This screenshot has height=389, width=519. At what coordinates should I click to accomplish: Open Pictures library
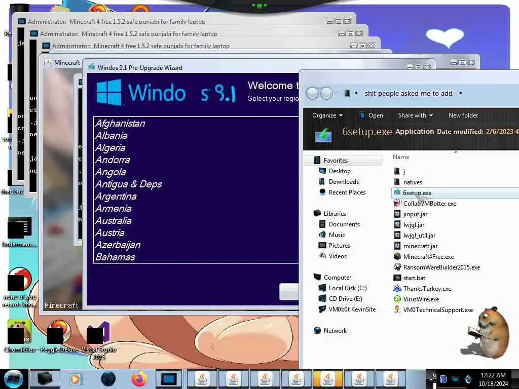(339, 246)
